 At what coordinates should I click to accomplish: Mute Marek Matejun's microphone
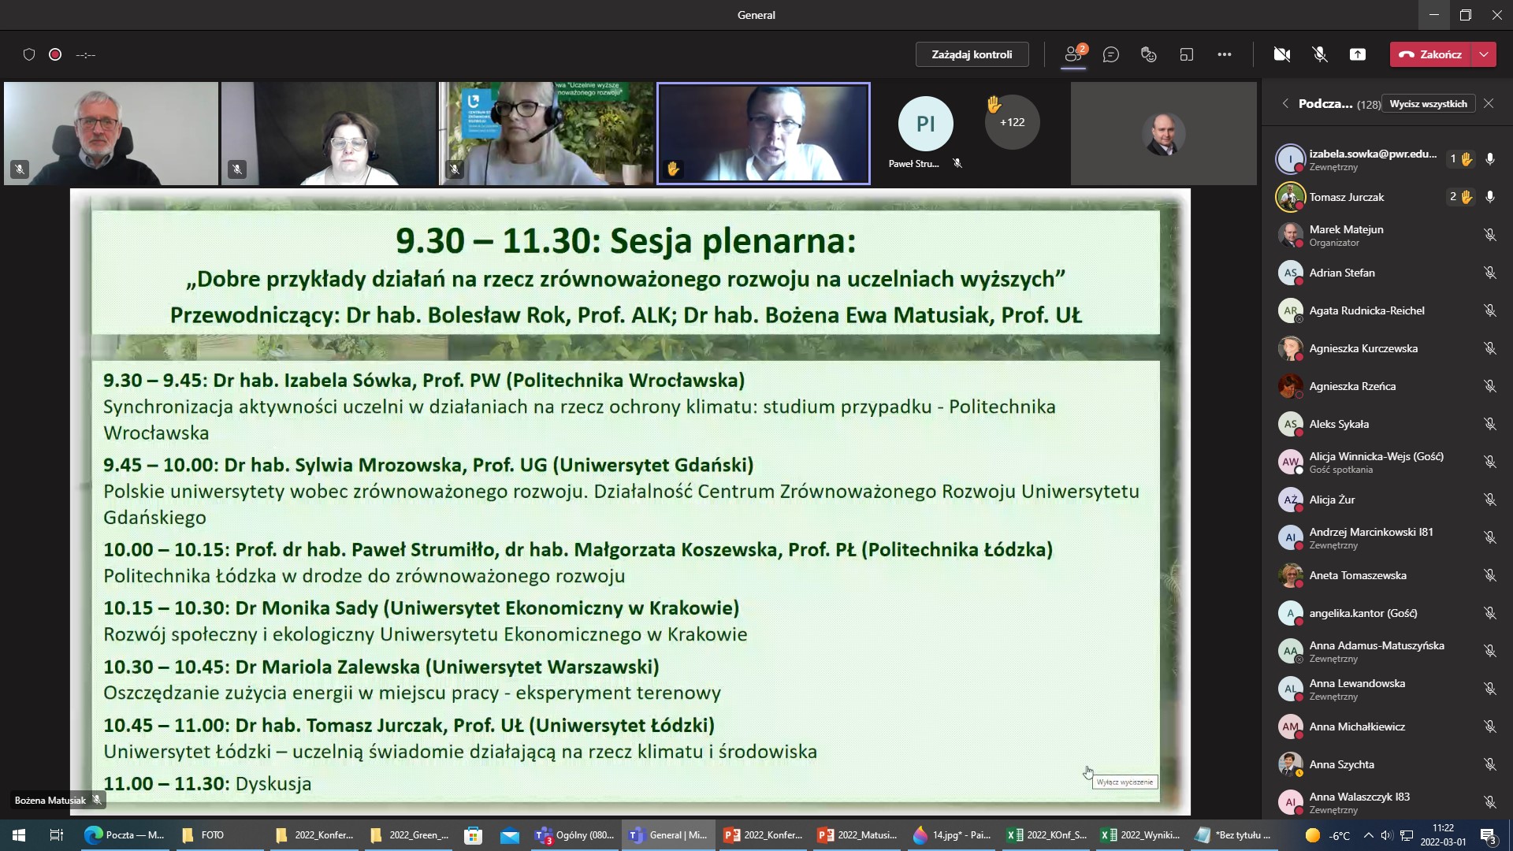point(1489,235)
